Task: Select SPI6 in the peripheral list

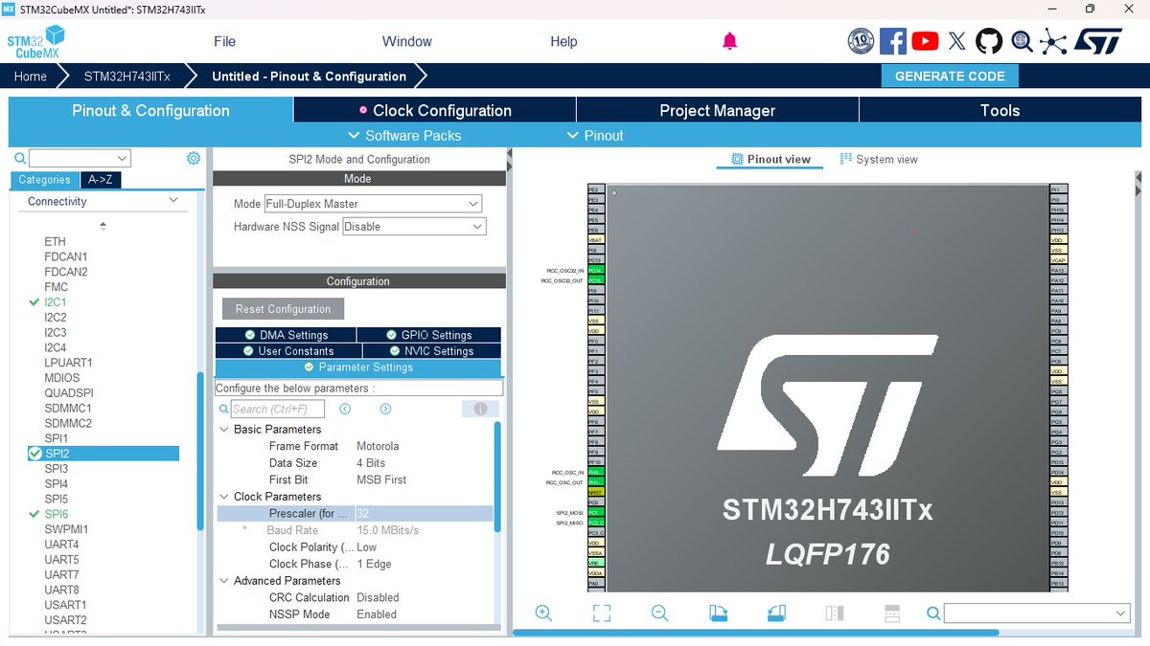Action: 57,514
